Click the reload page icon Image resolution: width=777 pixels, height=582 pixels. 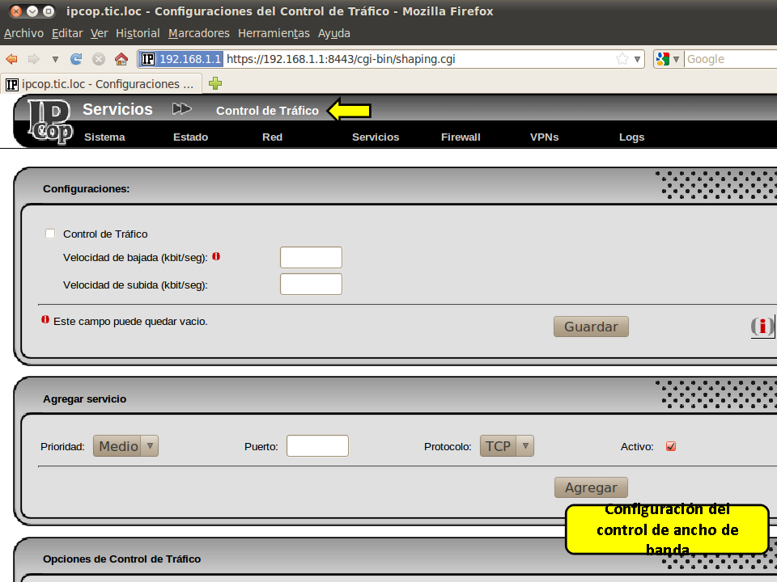(77, 59)
